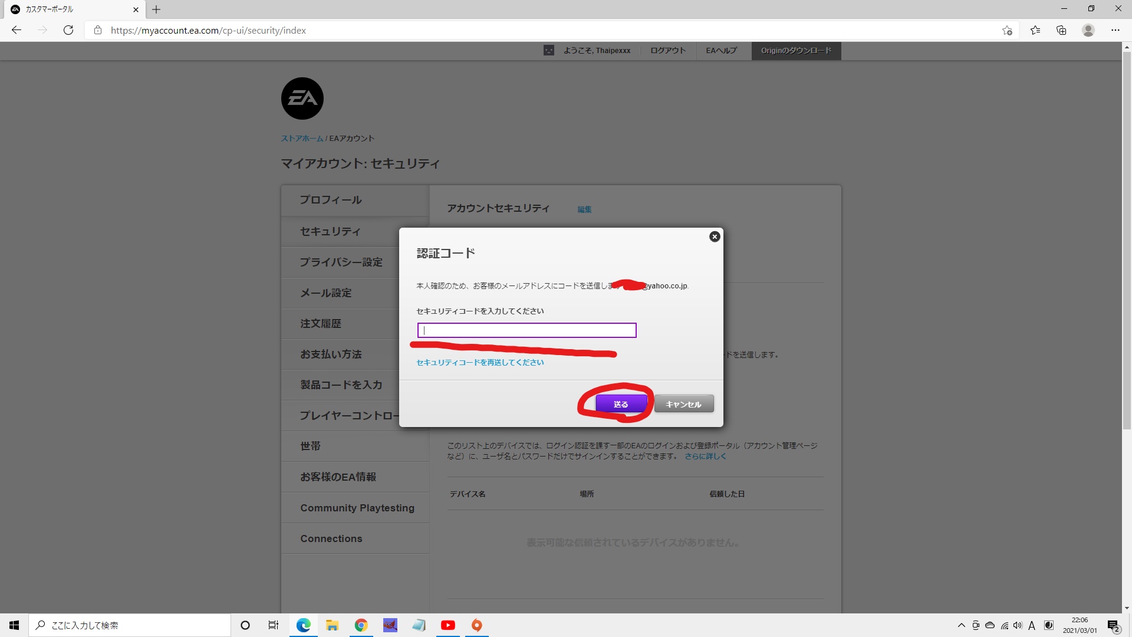
Task: Open the notification center icon
Action: click(1113, 625)
